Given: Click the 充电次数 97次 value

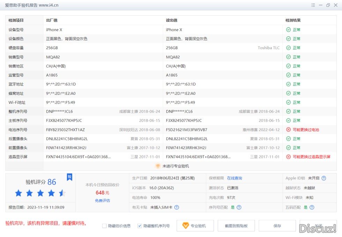Looking at the screenshot, I should pos(231,198).
